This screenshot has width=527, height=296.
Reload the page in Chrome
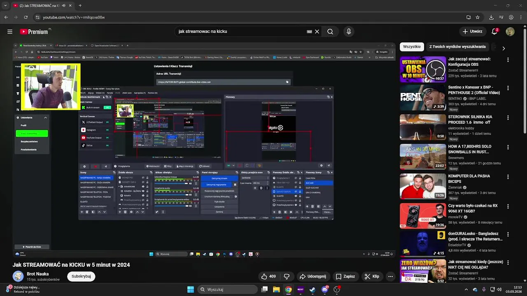pyautogui.click(x=26, y=17)
